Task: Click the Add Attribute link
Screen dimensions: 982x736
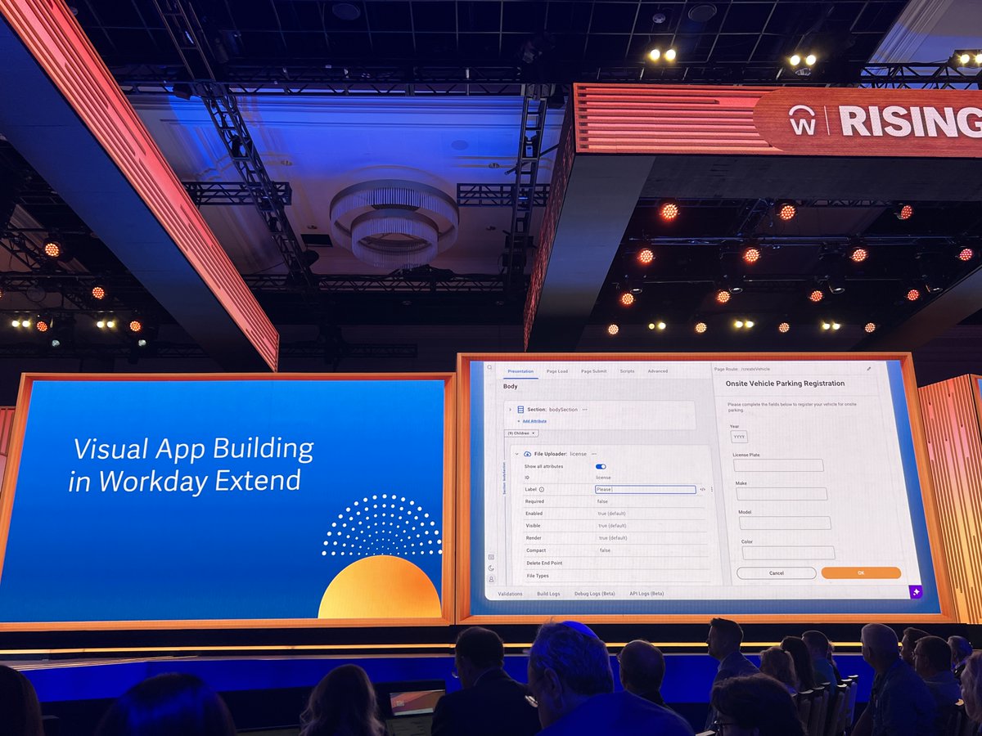Action: [x=534, y=421]
